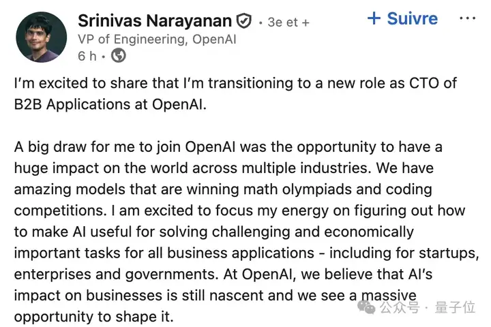Click the verified badge beside the name
The height and width of the screenshot is (327, 491).
(243, 21)
